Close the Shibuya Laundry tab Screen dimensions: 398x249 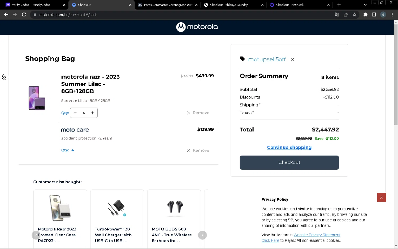coord(262,5)
